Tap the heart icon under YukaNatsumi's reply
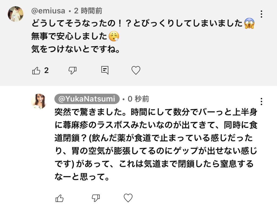 coord(128,198)
